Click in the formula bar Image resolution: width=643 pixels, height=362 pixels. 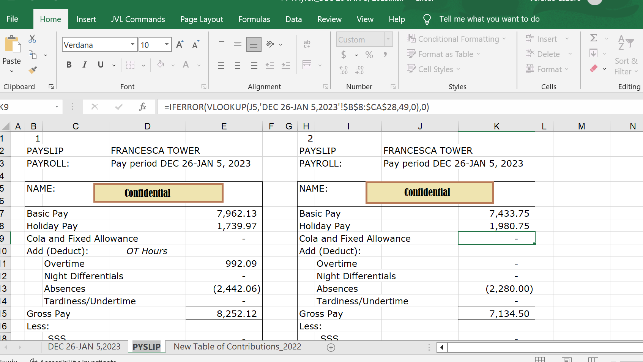point(400,107)
